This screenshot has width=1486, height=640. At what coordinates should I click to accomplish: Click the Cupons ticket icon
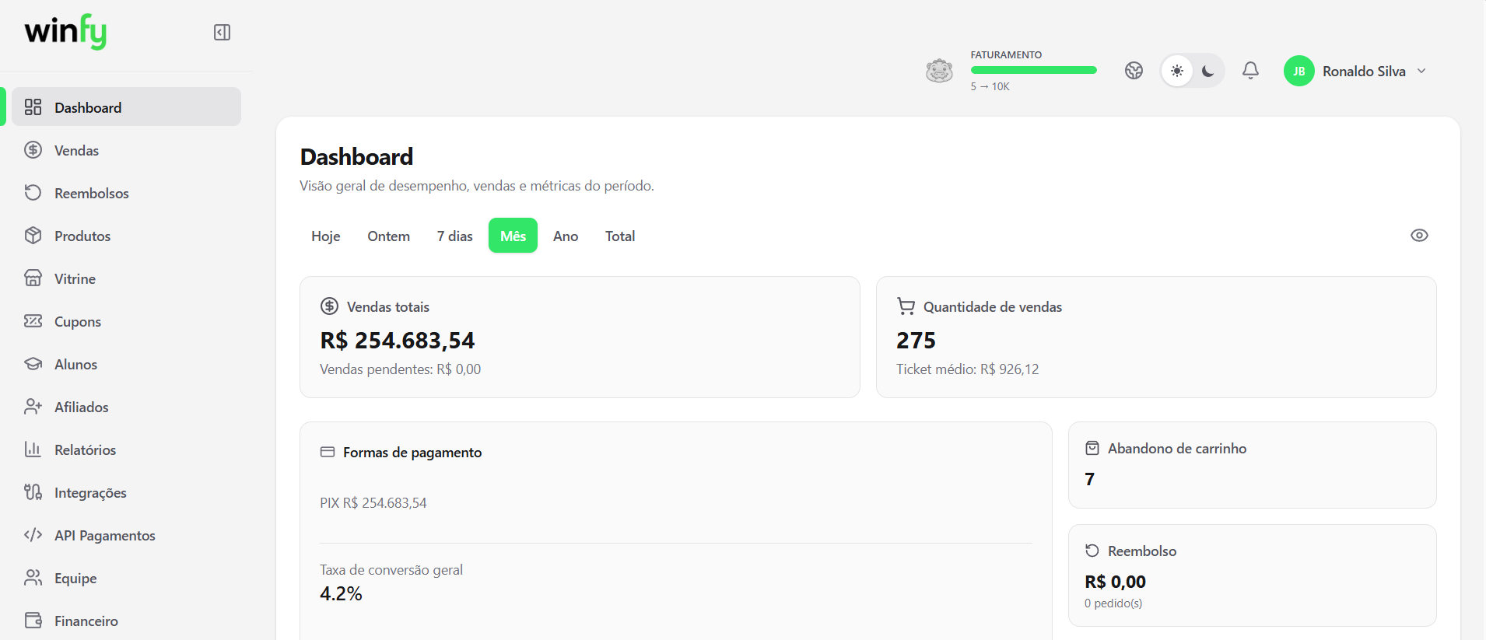click(x=33, y=321)
